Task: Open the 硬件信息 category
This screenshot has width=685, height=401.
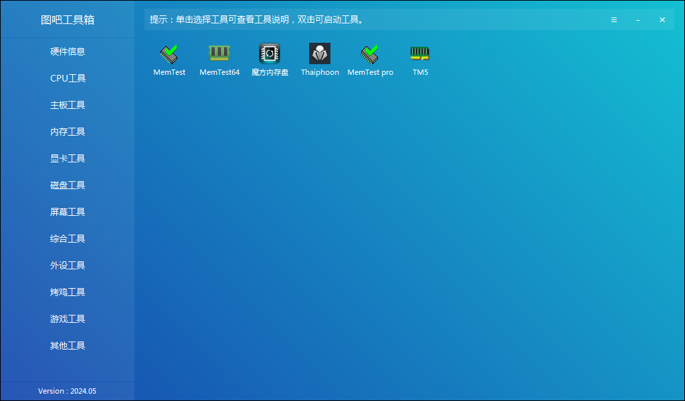Action: tap(68, 51)
